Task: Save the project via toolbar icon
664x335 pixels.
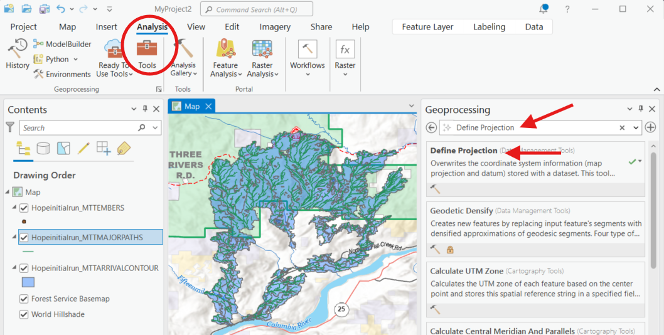Action: point(44,9)
